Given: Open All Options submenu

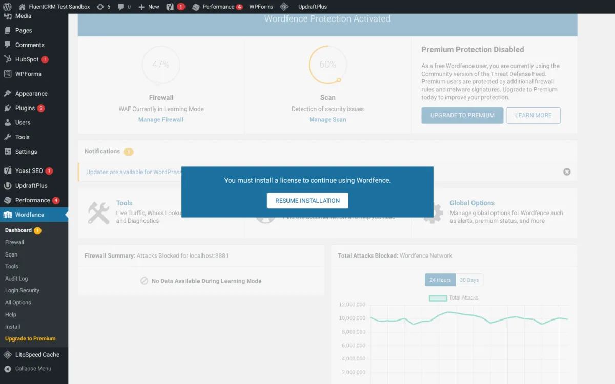Looking at the screenshot, I should [x=18, y=303].
